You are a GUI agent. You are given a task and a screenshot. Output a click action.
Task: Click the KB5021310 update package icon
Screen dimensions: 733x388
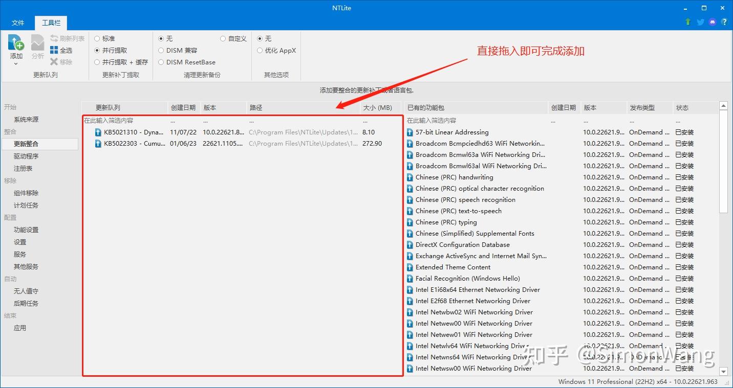[97, 132]
